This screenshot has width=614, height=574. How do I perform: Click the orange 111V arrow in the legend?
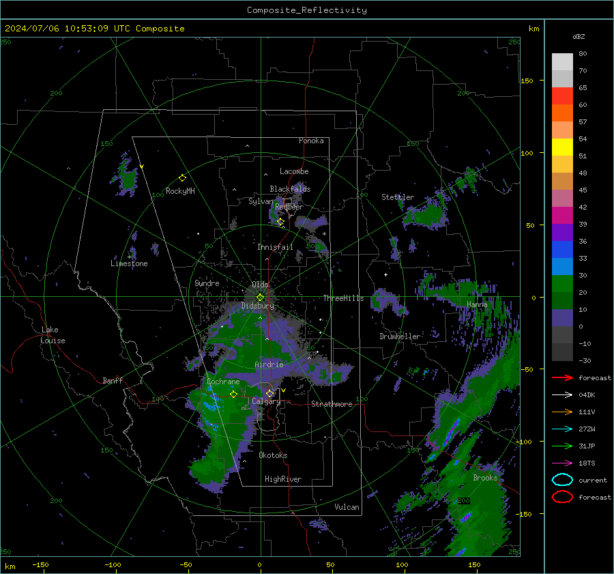(x=562, y=412)
